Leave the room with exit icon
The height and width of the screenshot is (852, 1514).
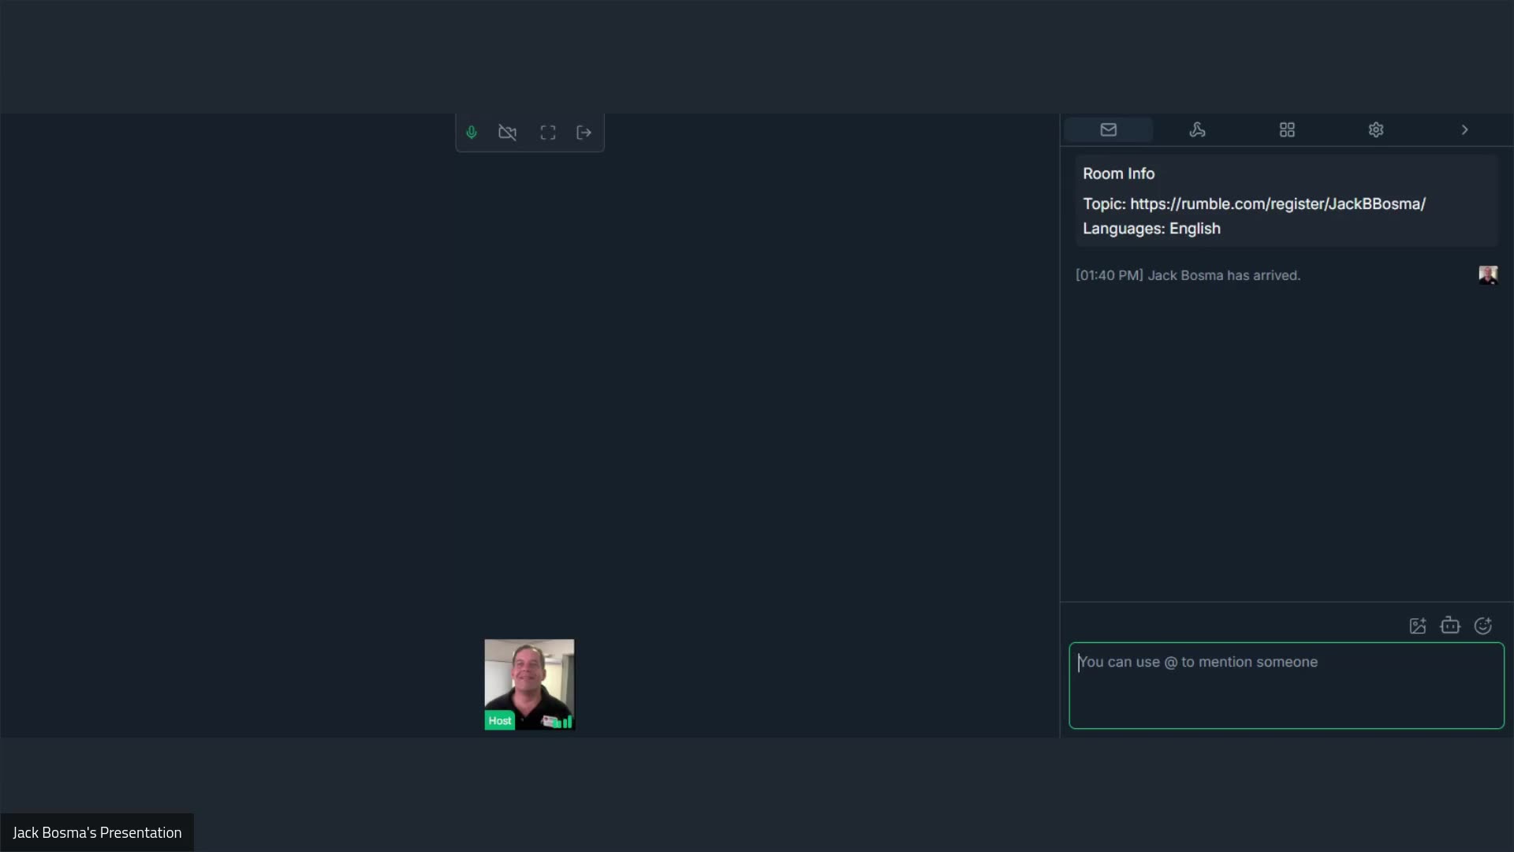pos(584,133)
